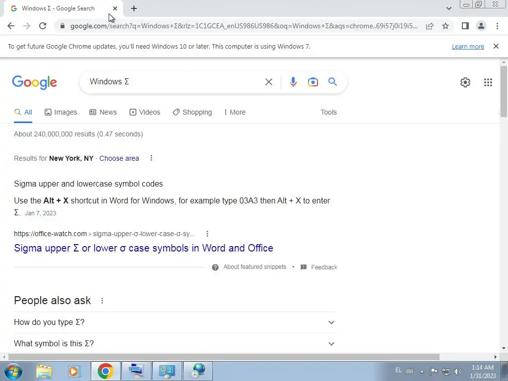The image size is (508, 381).
Task: Open the Google apps grid
Action: click(x=488, y=82)
